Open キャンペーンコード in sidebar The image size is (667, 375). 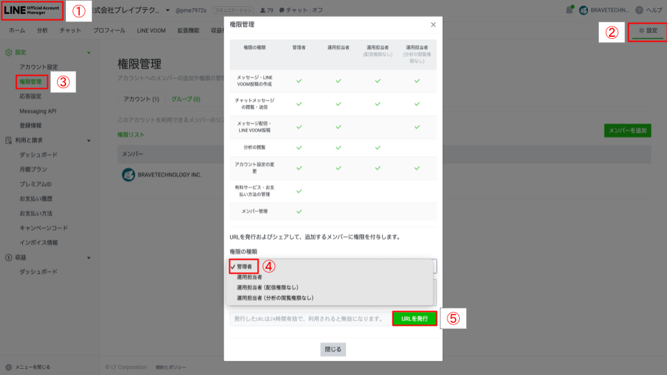tap(43, 228)
